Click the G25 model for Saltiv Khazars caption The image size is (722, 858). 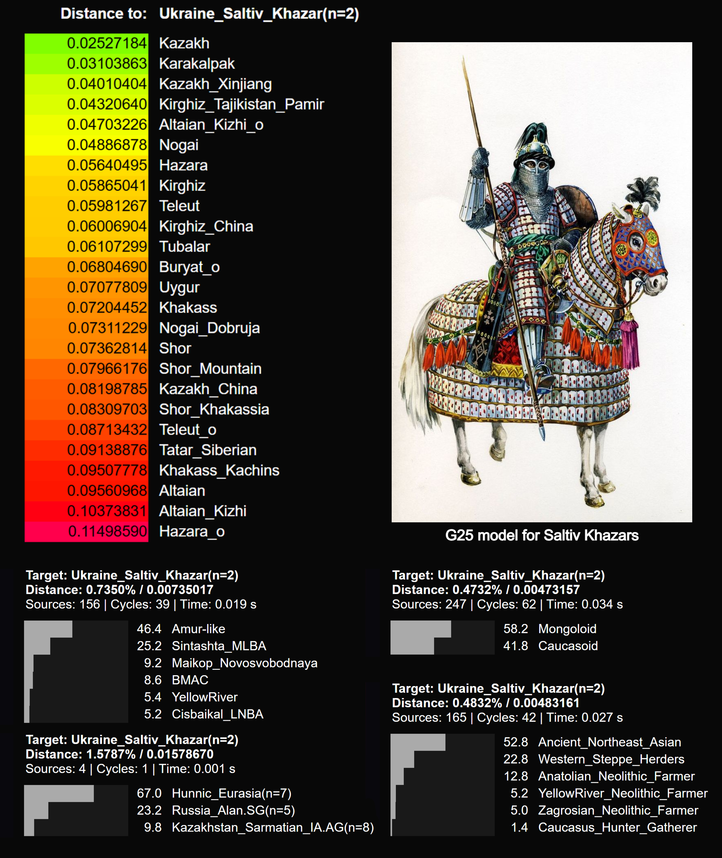click(x=541, y=535)
